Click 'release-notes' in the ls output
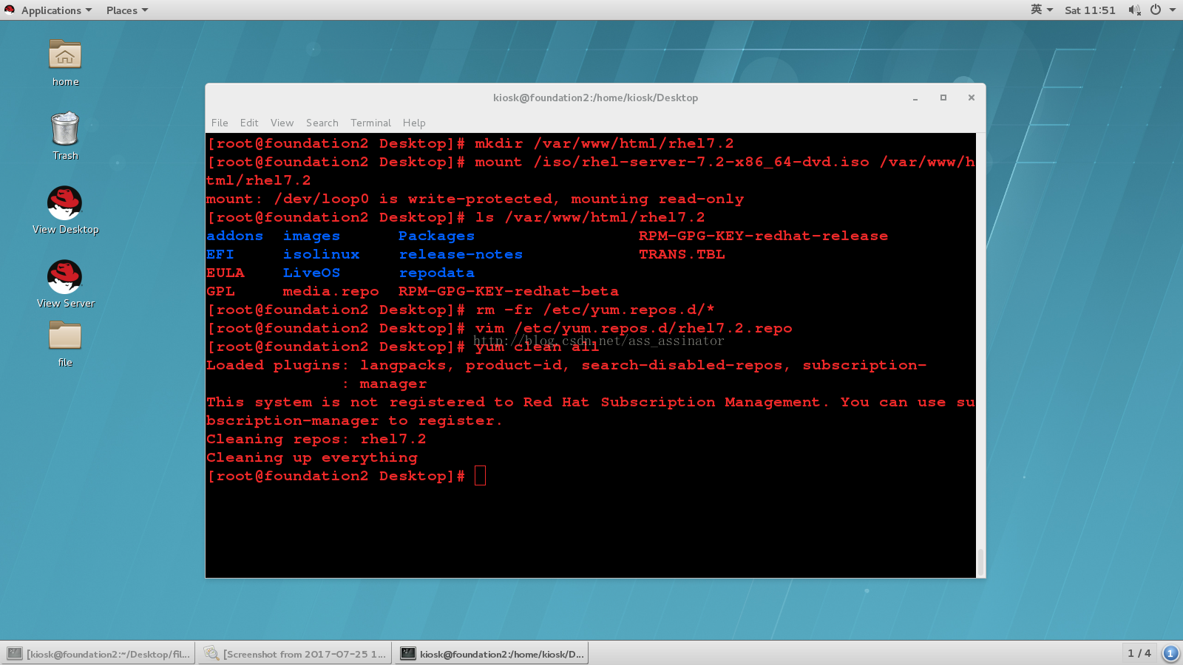This screenshot has height=665, width=1183. (x=461, y=254)
